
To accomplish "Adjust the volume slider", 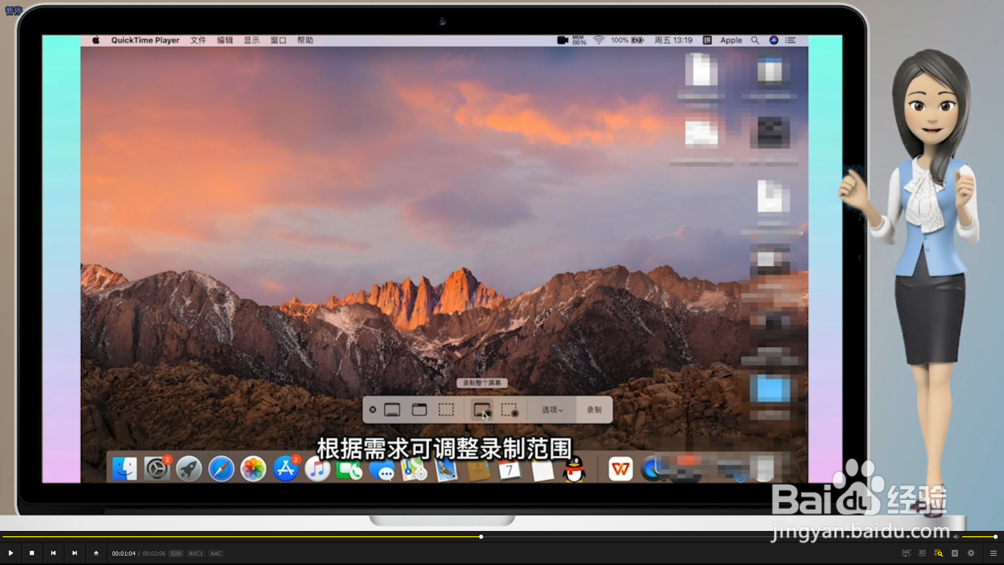I will (x=979, y=537).
